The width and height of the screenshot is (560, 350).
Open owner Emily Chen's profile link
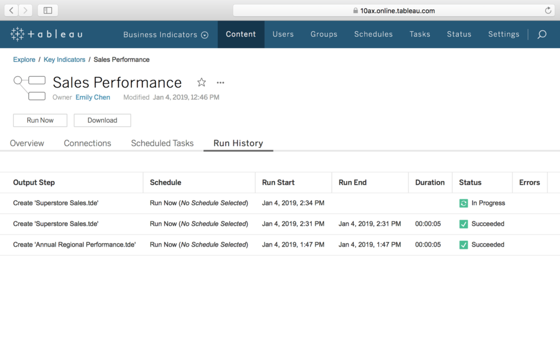pyautogui.click(x=92, y=97)
